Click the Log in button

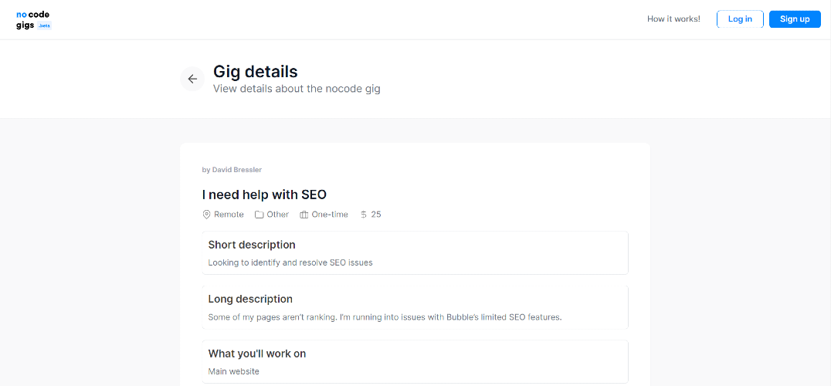(x=740, y=19)
